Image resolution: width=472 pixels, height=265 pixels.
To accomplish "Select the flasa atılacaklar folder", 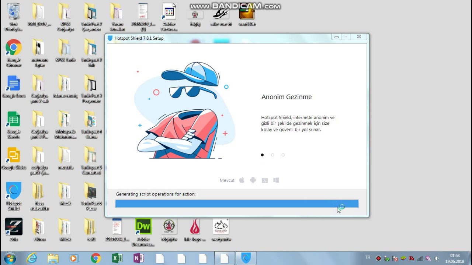I will pyautogui.click(x=39, y=197).
